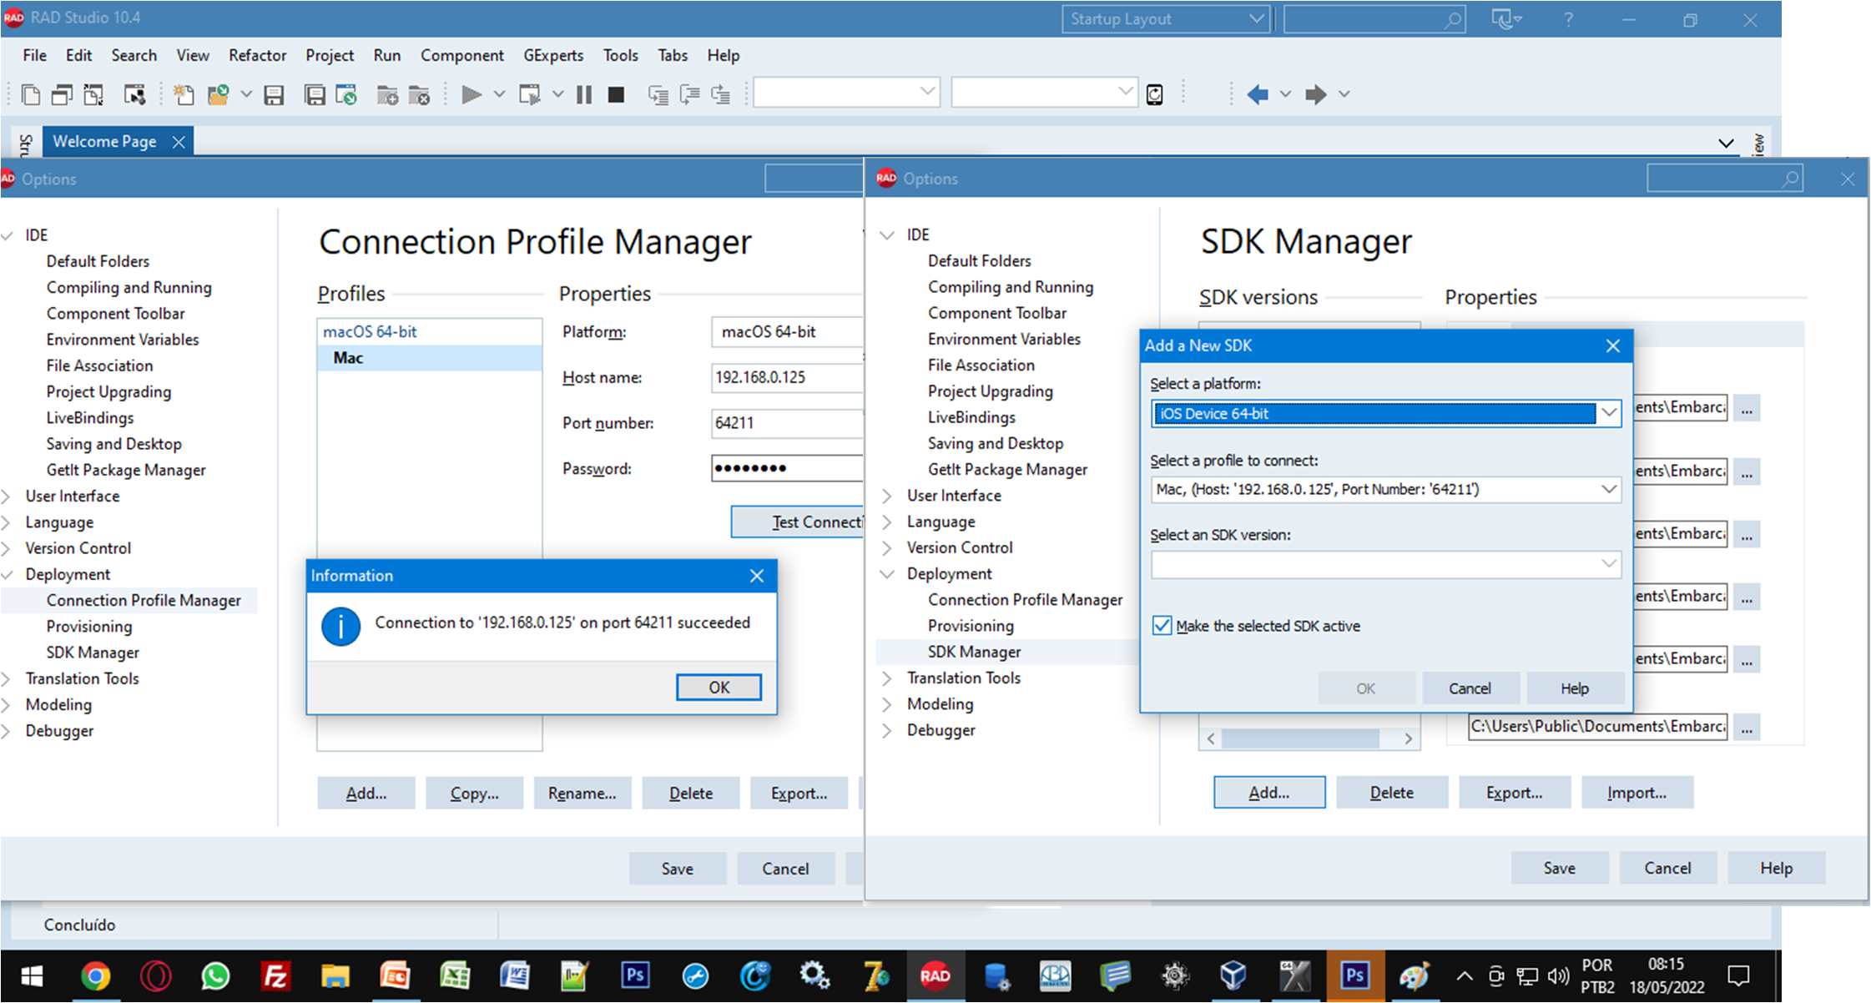Click the Remove file from project icon
The width and height of the screenshot is (1871, 1003).
click(x=419, y=94)
